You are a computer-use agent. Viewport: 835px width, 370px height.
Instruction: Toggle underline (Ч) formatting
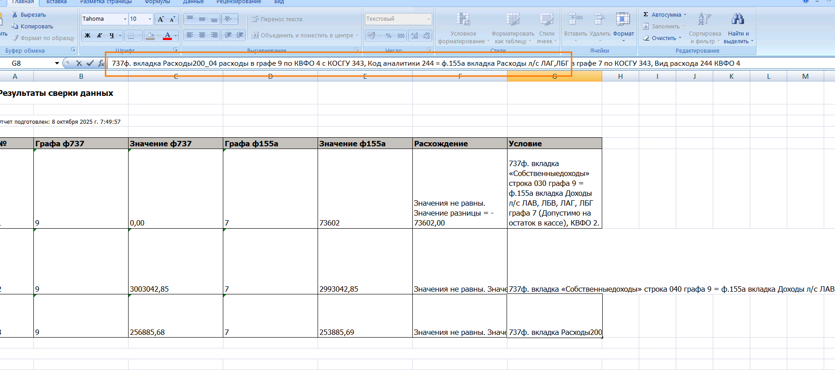click(111, 36)
